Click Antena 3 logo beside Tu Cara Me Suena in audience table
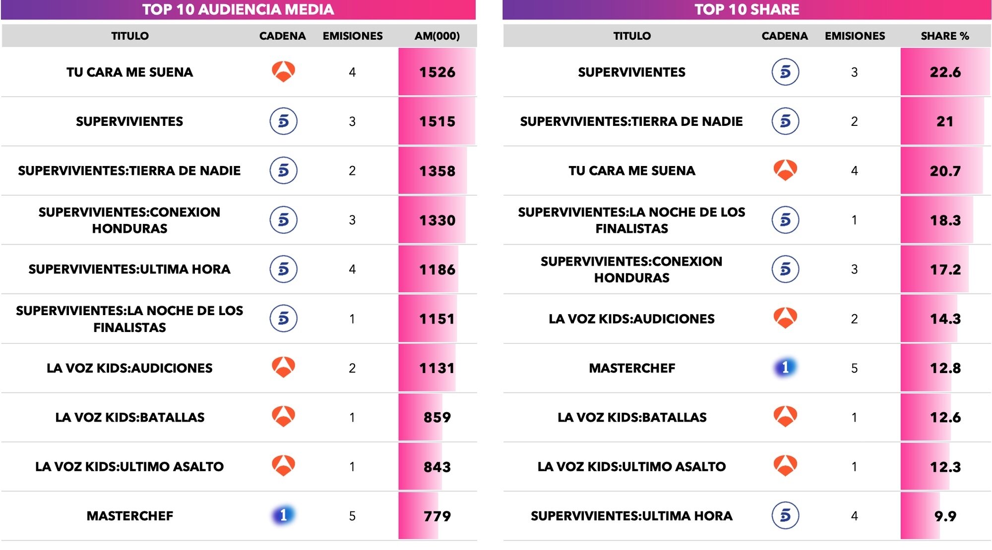Image resolution: width=992 pixels, height=550 pixels. (x=283, y=72)
